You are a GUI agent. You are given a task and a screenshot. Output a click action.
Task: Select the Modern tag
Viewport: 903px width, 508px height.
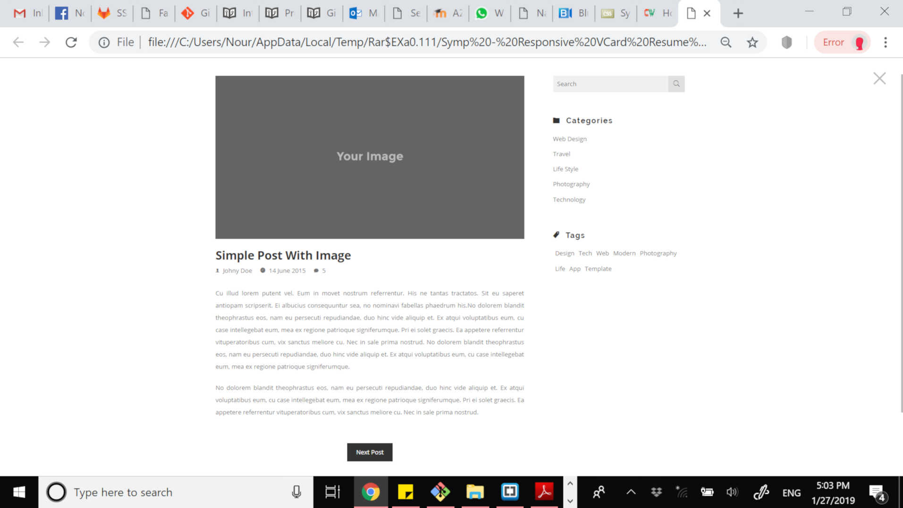pos(624,254)
